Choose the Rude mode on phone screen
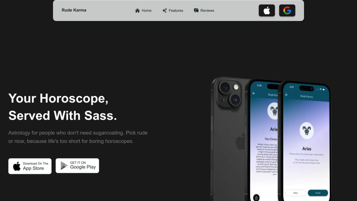This screenshot has width=357, height=201. point(318,193)
